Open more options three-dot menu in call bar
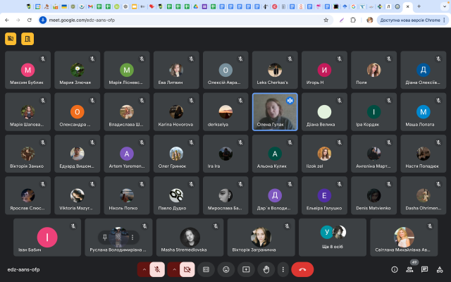This screenshot has width=451, height=282. [283, 269]
